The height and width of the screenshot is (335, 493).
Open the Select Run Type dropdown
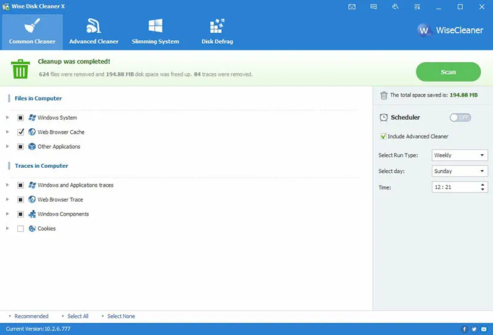(459, 155)
